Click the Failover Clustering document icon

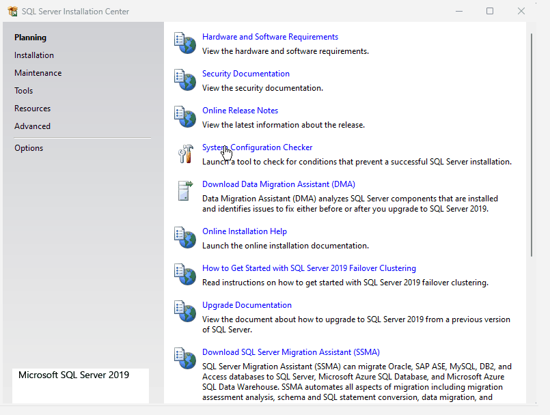[185, 274]
